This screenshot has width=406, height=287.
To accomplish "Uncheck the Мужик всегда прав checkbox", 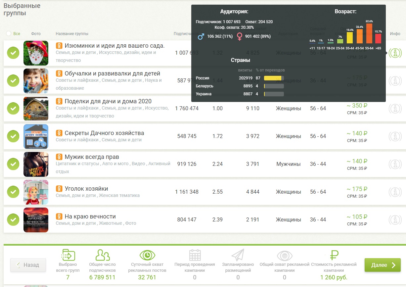I will [13, 164].
